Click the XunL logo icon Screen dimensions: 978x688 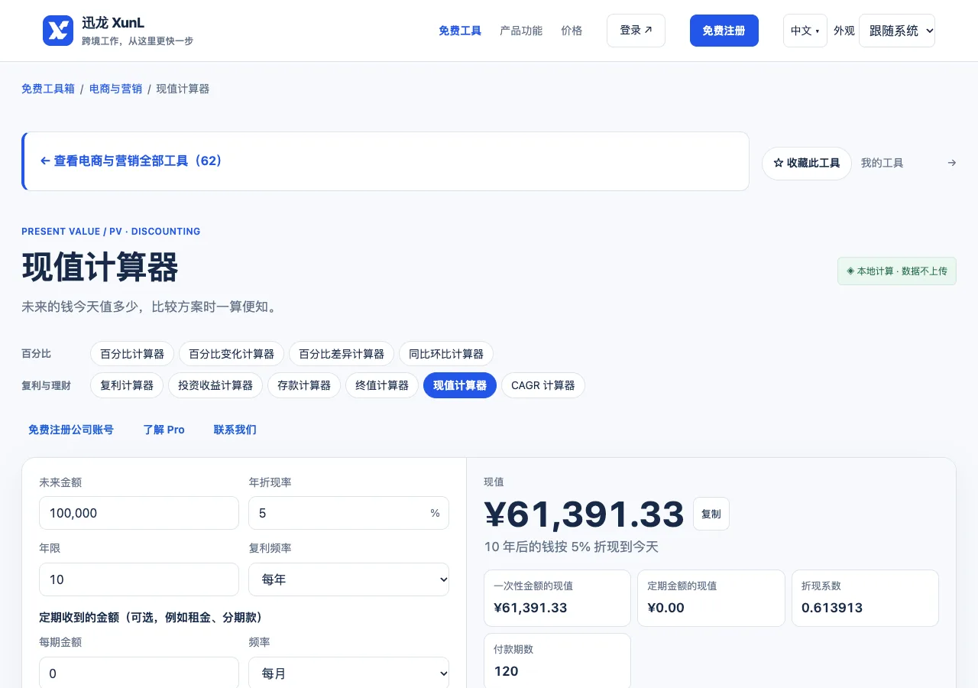click(x=58, y=31)
